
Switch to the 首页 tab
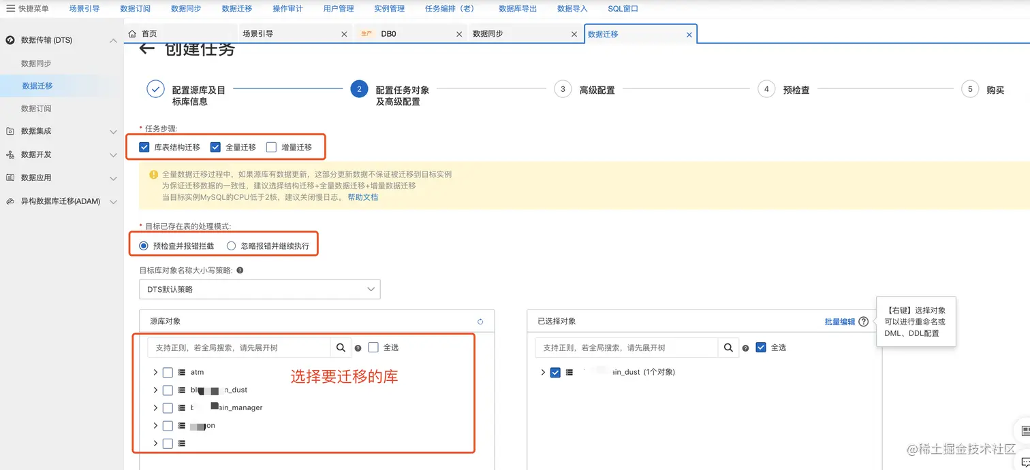click(x=149, y=33)
